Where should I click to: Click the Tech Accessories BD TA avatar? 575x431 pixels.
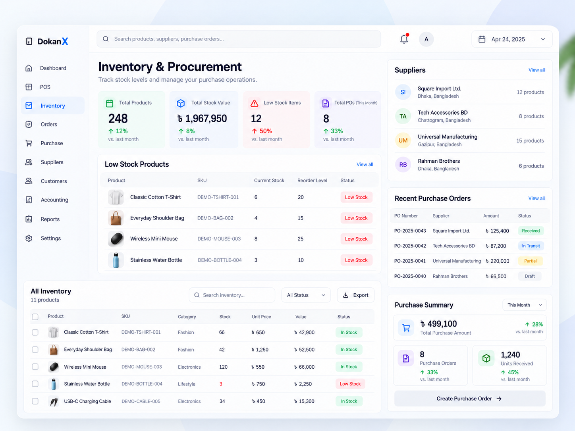pos(403,116)
